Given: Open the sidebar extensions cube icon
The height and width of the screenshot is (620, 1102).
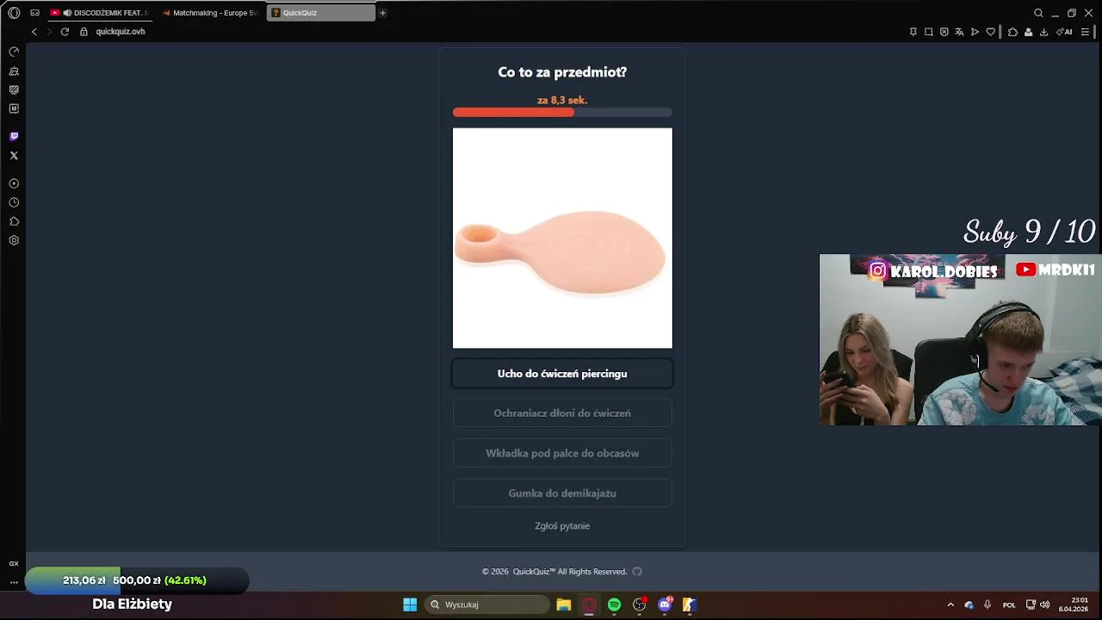Looking at the screenshot, I should click(x=14, y=221).
